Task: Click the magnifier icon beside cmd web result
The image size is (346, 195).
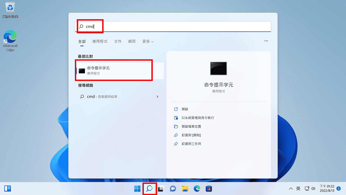Action: (x=82, y=97)
